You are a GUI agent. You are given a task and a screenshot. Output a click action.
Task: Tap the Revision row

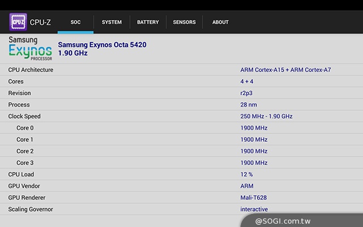pyautogui.click(x=181, y=93)
